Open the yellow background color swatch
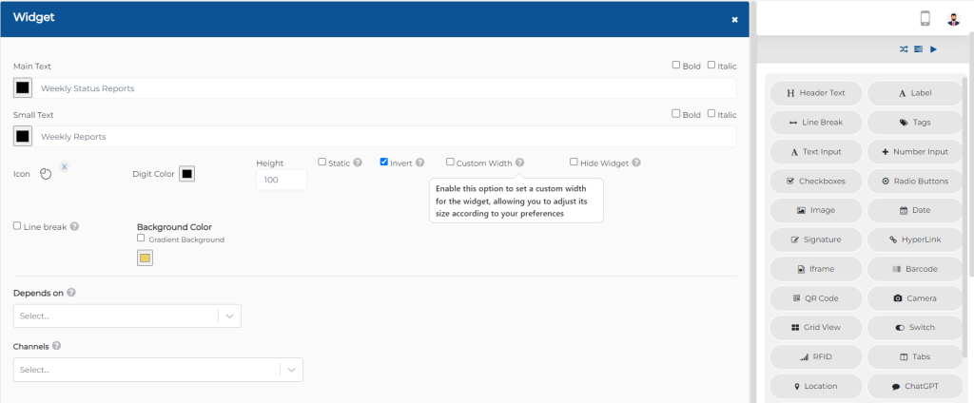This screenshot has height=403, width=974. [145, 258]
